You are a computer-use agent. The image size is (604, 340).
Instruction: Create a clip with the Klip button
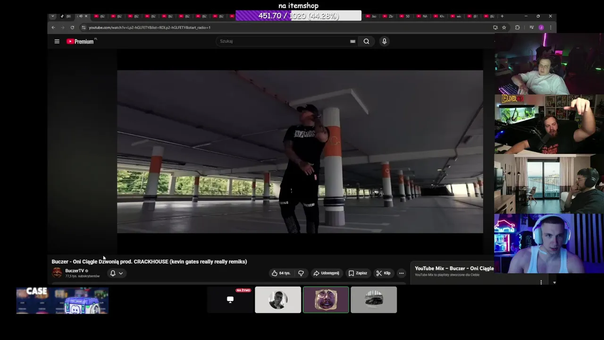pyautogui.click(x=383, y=273)
